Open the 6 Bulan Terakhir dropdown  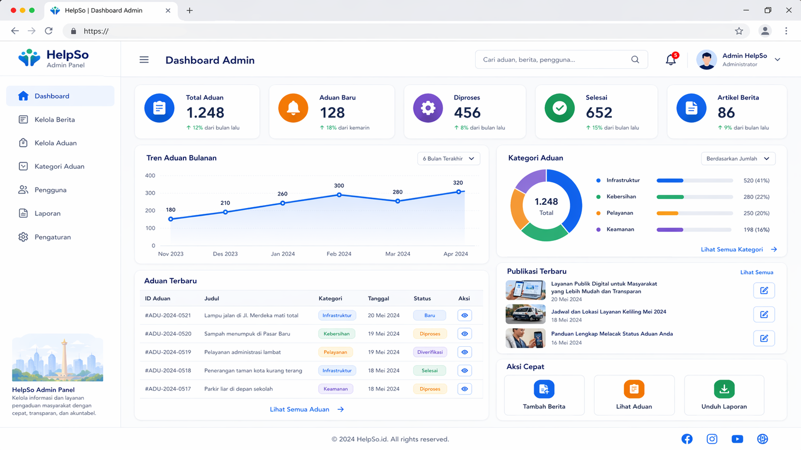pos(448,159)
